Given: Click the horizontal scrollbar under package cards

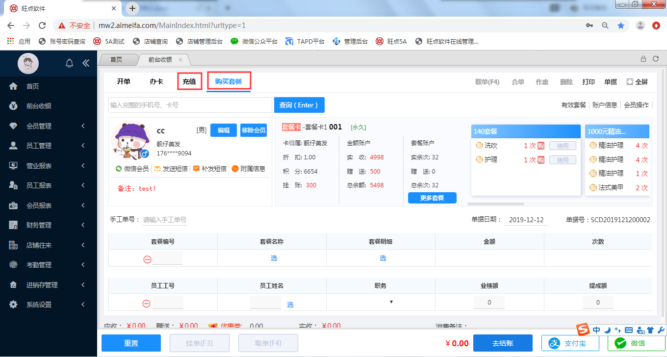Looking at the screenshot, I should 495,204.
